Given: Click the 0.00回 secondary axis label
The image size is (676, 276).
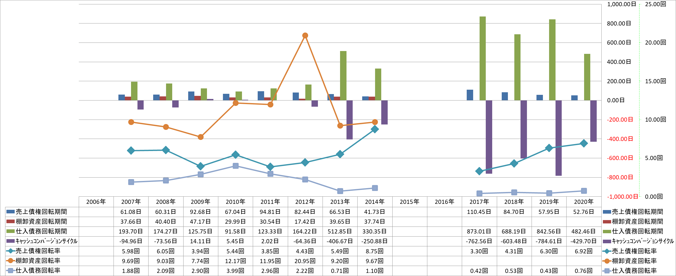Looking at the screenshot, I should pyautogui.click(x=654, y=196).
